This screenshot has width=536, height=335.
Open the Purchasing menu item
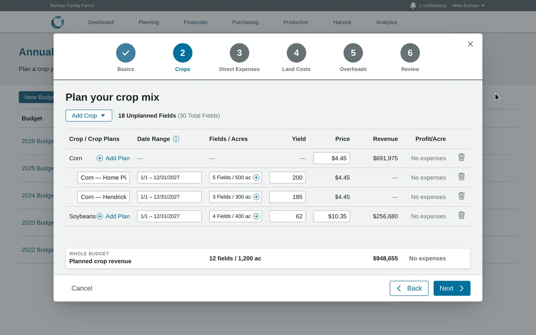click(245, 22)
